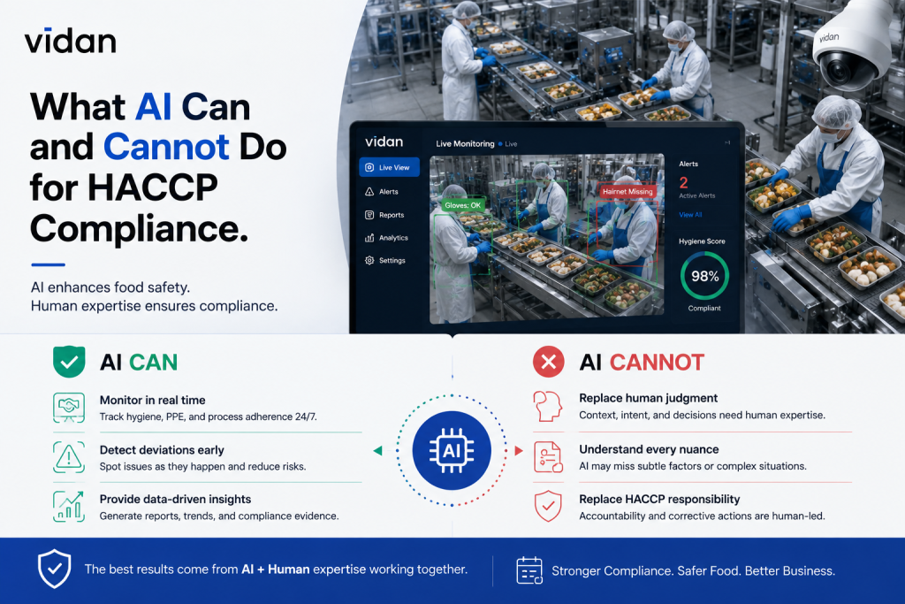The height and width of the screenshot is (604, 905).
Task: Click the Understand every nuance document icon
Action: pos(548,456)
